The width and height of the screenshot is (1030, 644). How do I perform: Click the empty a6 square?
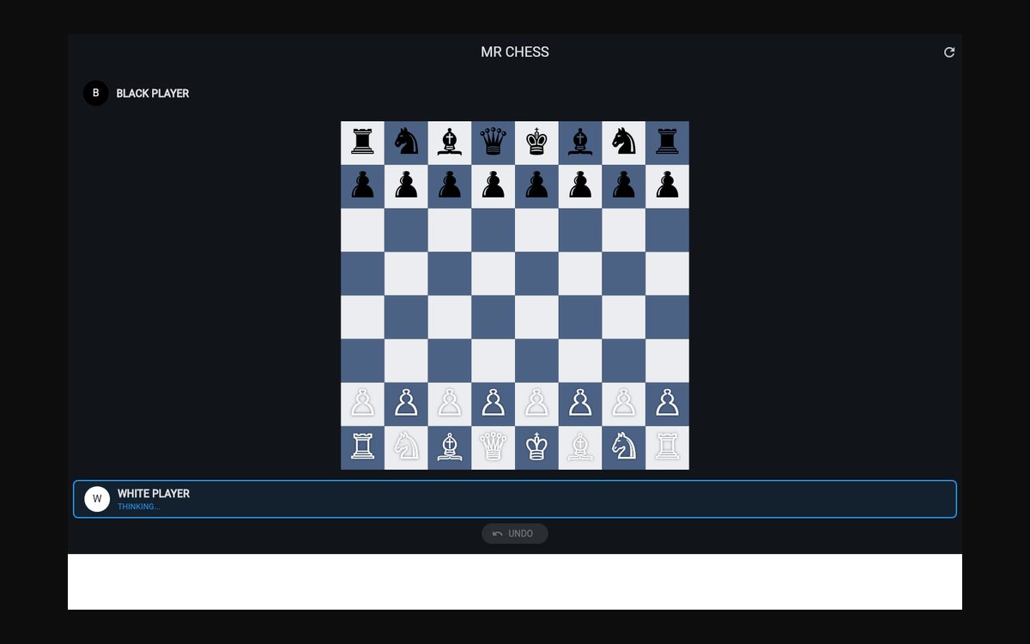coord(362,230)
